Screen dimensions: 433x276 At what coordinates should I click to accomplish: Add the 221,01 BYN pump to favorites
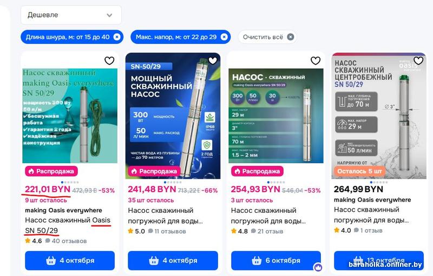[x=109, y=60]
